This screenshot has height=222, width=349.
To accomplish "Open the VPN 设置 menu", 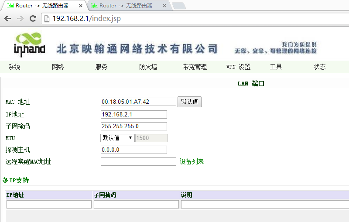I will pos(238,67).
